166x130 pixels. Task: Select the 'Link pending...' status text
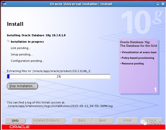click(21, 48)
